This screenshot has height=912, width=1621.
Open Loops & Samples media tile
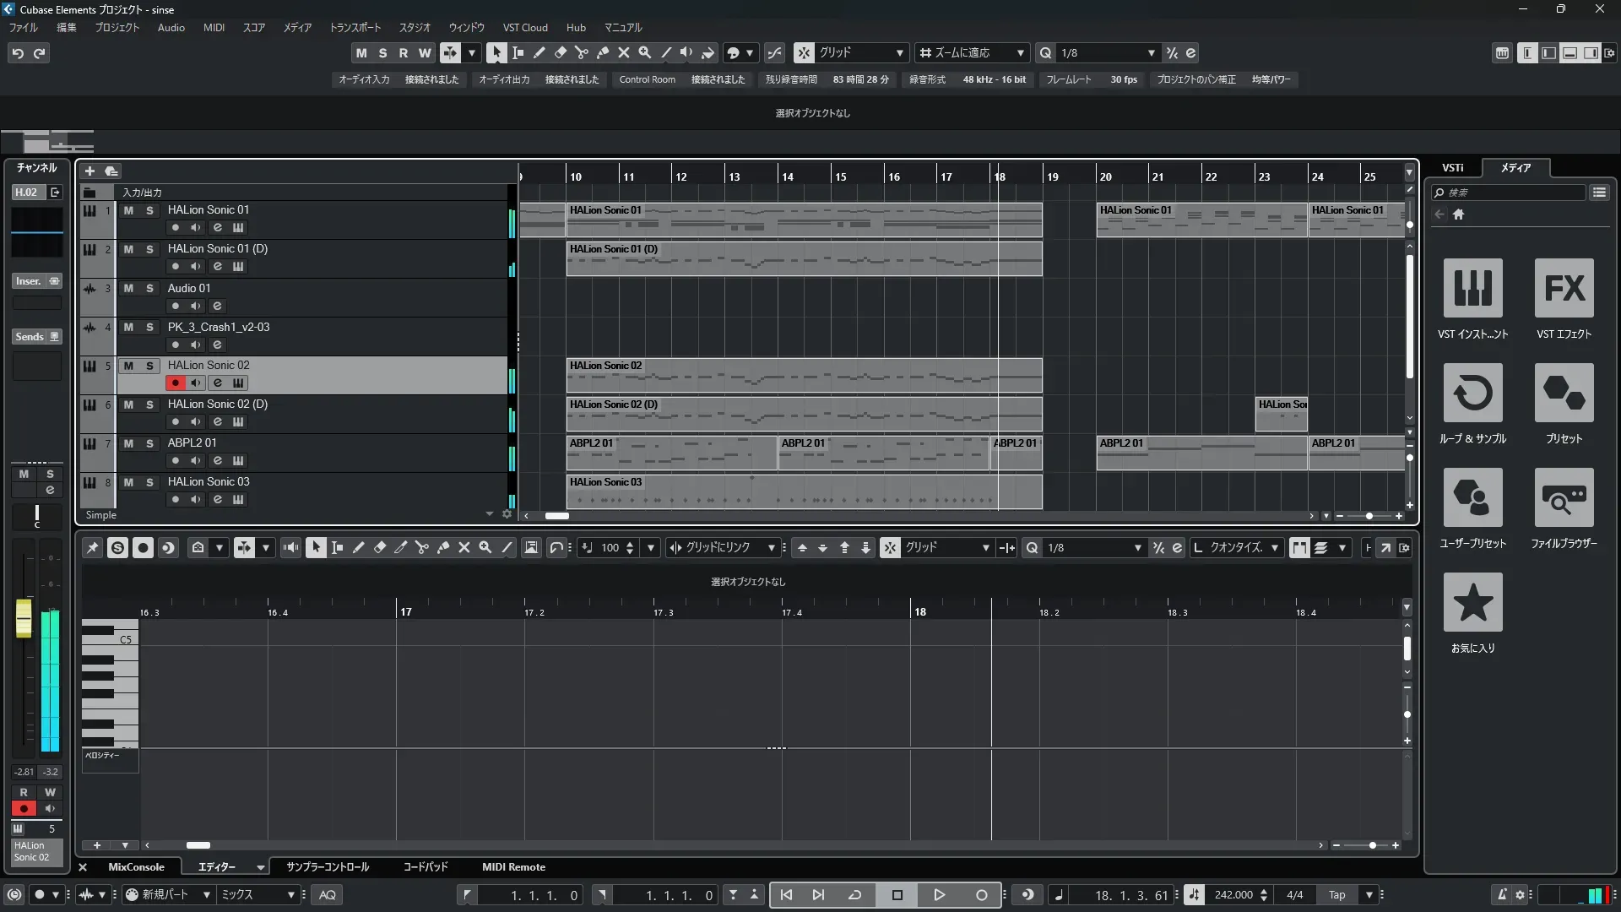1472,394
